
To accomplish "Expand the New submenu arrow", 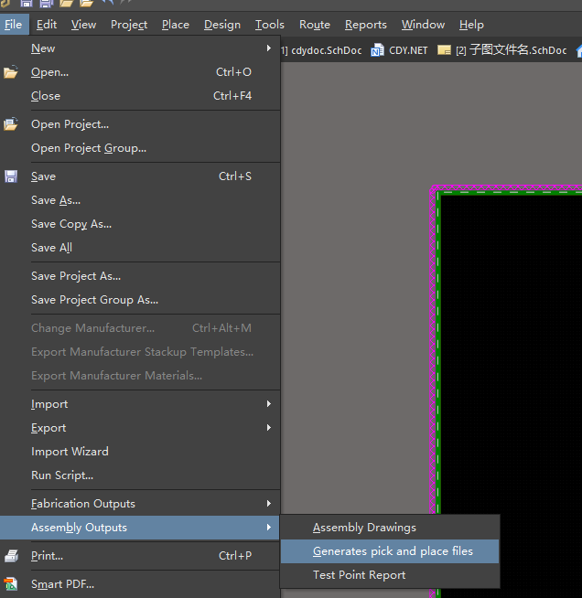I will [269, 48].
